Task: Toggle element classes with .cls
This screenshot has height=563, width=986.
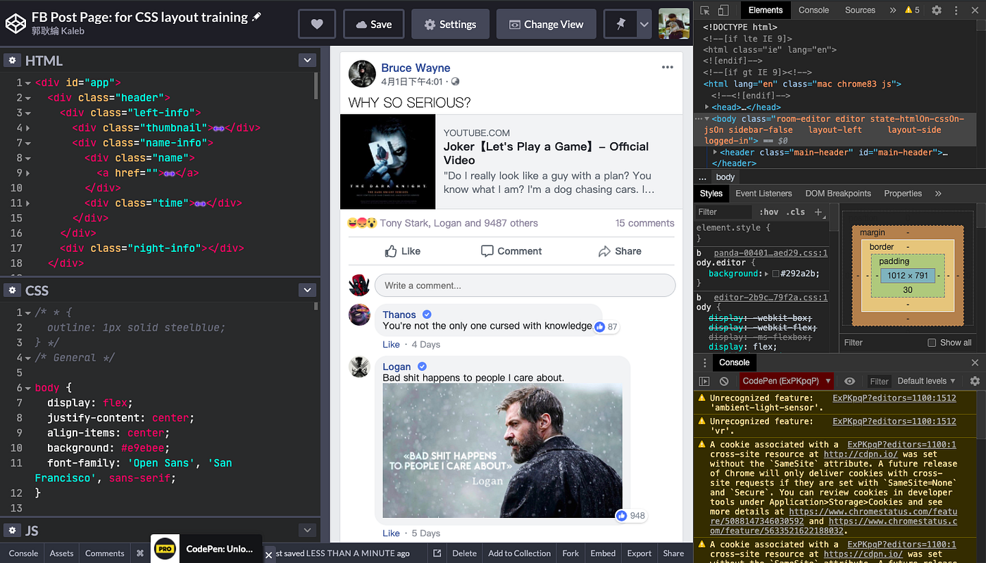Action: pos(797,211)
